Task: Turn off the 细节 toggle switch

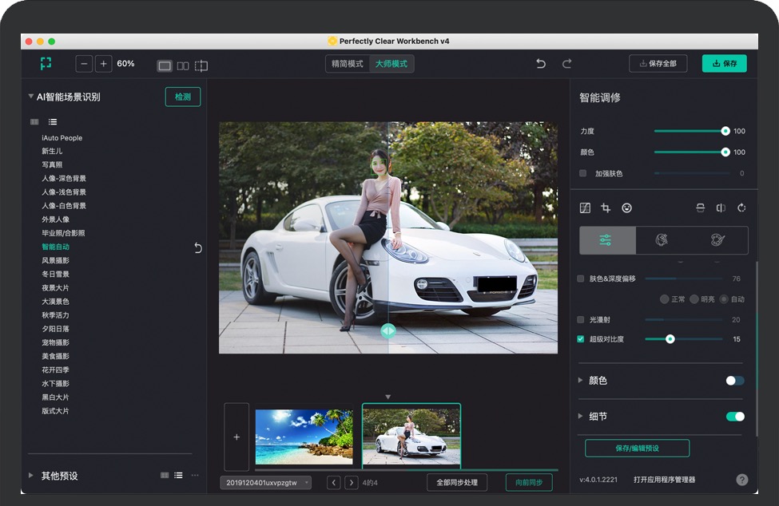Action: pyautogui.click(x=735, y=417)
